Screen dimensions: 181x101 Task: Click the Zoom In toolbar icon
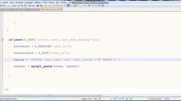tap(46, 6)
